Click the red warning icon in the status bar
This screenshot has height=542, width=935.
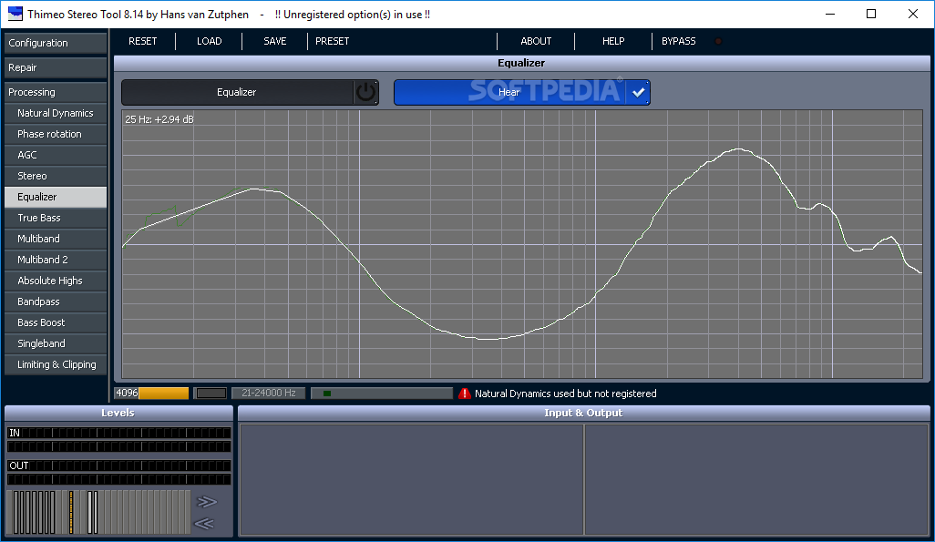[x=465, y=394]
